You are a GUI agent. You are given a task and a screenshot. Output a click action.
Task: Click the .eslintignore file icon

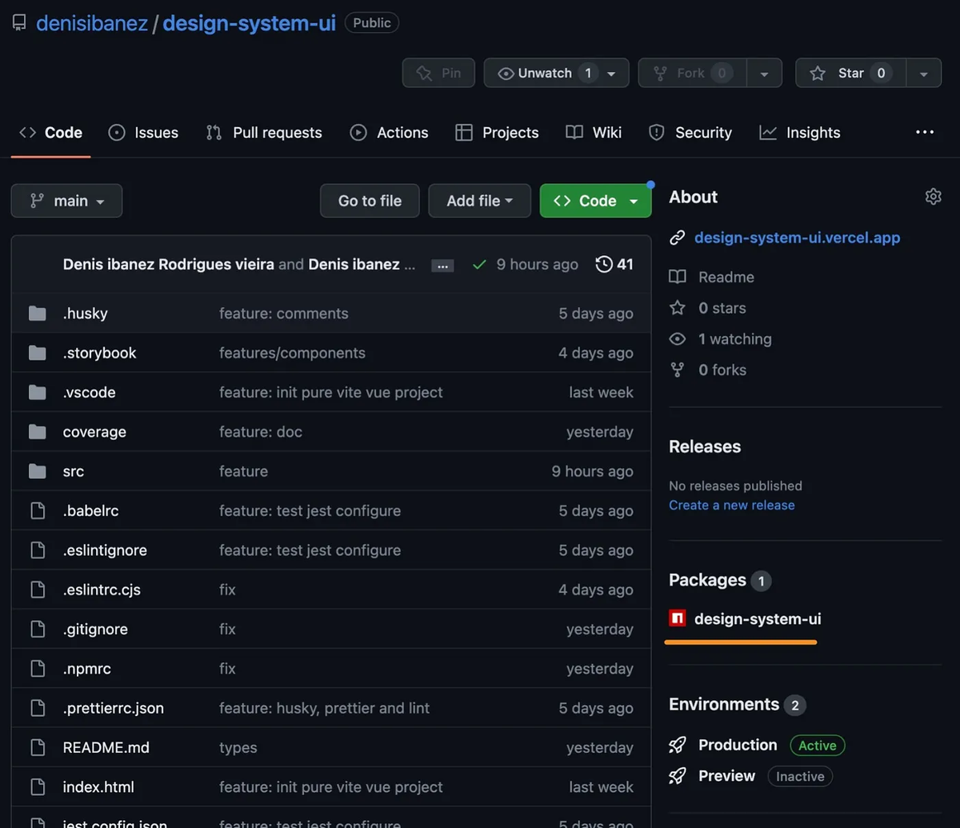38,550
